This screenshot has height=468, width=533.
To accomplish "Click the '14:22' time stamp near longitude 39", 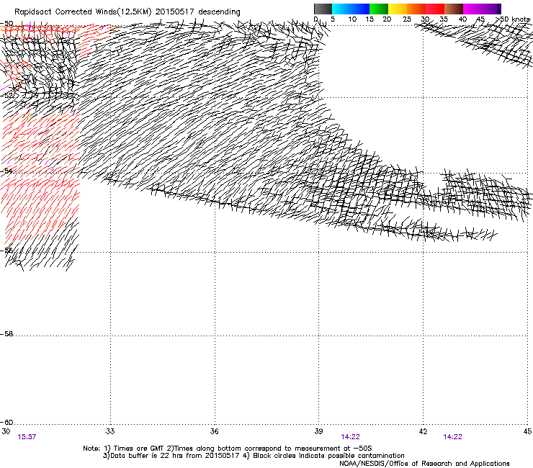I will (351, 437).
